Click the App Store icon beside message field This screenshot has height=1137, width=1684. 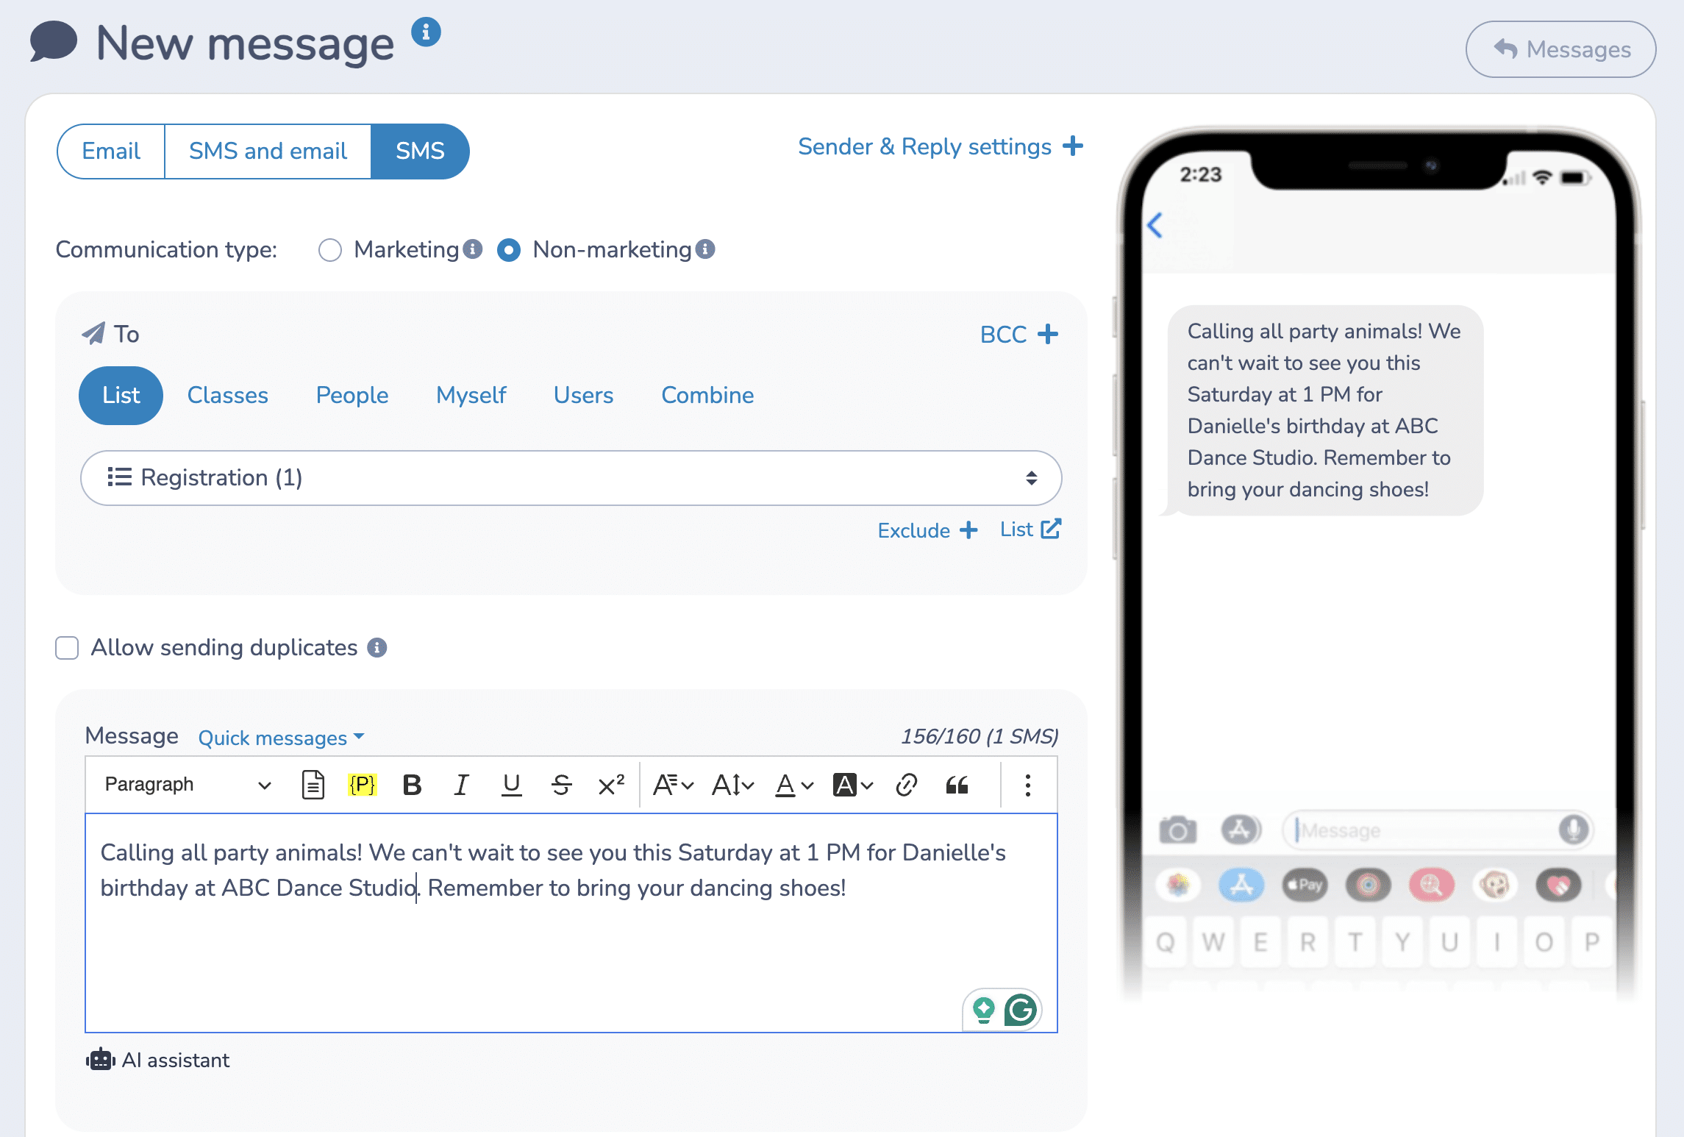(1241, 830)
